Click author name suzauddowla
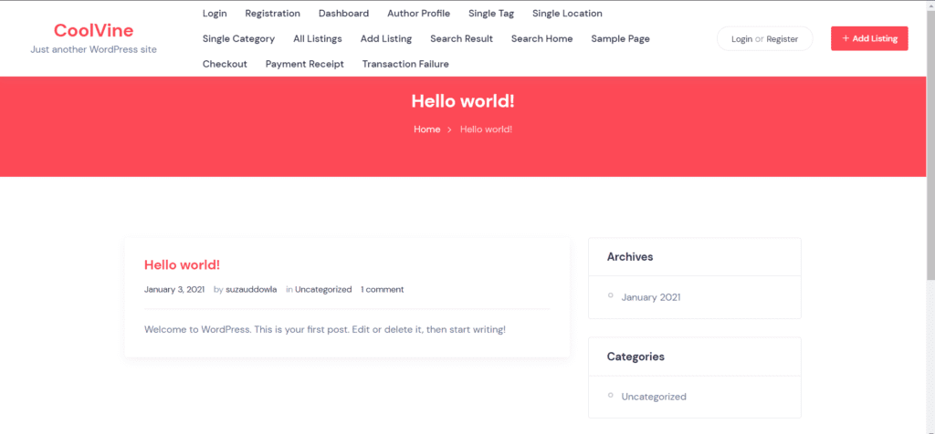935x434 pixels. pos(251,289)
